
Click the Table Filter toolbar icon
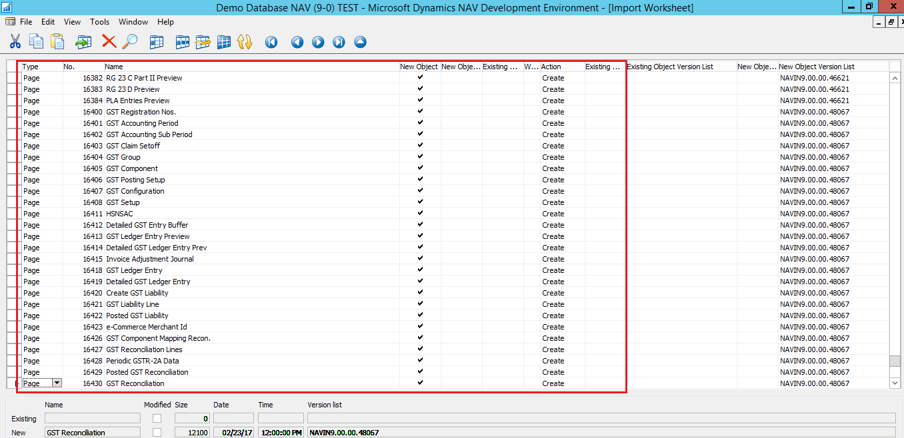(x=182, y=42)
